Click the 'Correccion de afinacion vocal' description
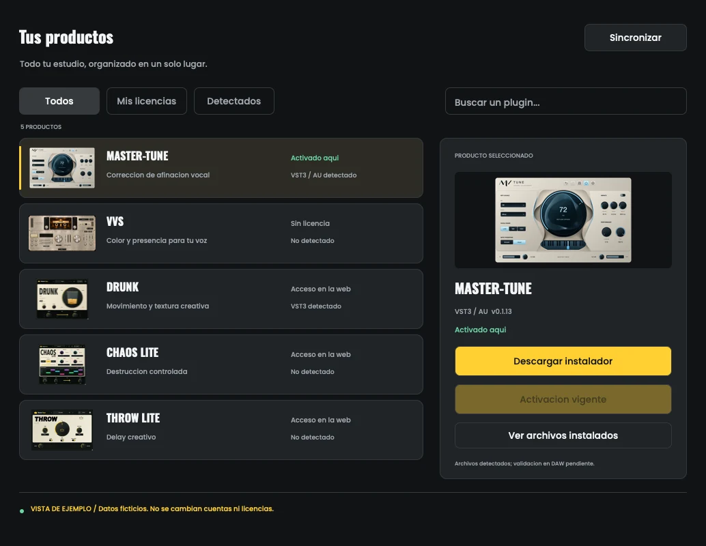Screen dimensions: 706x546 (158, 175)
